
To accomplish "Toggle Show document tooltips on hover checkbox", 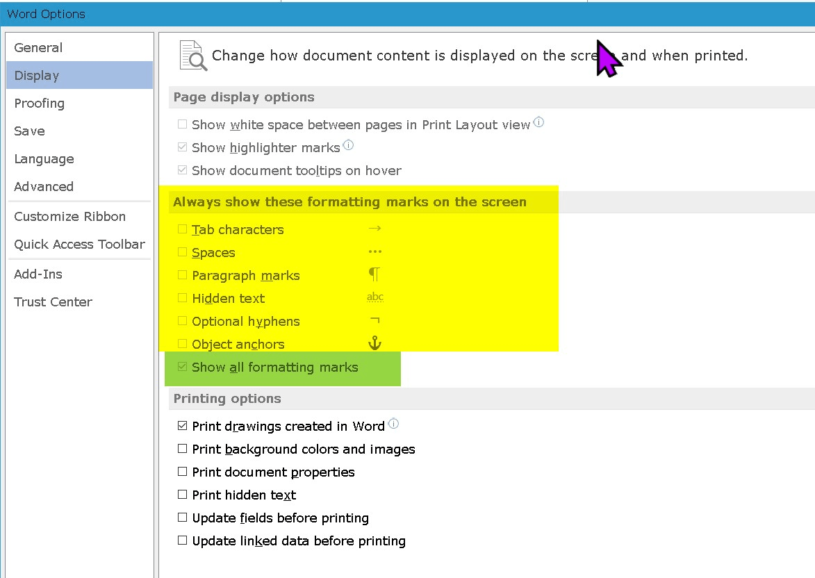I will coord(182,170).
